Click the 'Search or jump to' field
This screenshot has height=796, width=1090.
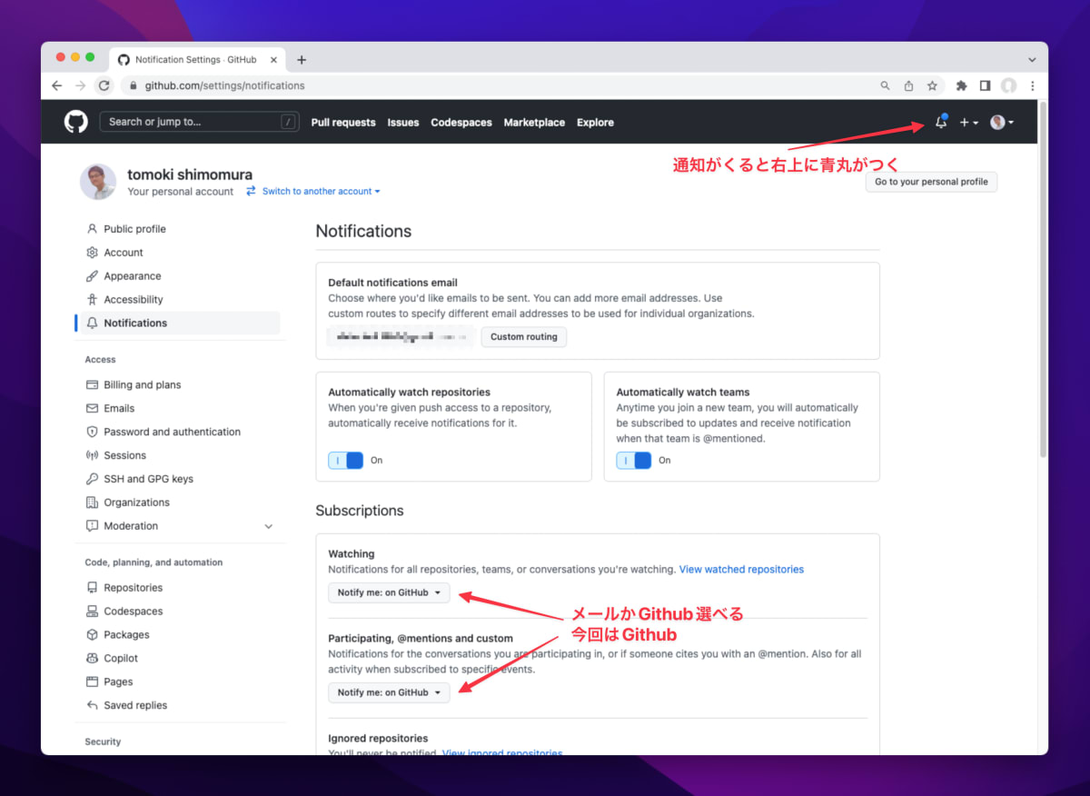click(199, 122)
